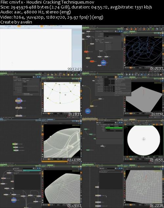Open the frame thumbnail stamped 03:49:42
The image size is (164, 208).
[x=41, y=185]
